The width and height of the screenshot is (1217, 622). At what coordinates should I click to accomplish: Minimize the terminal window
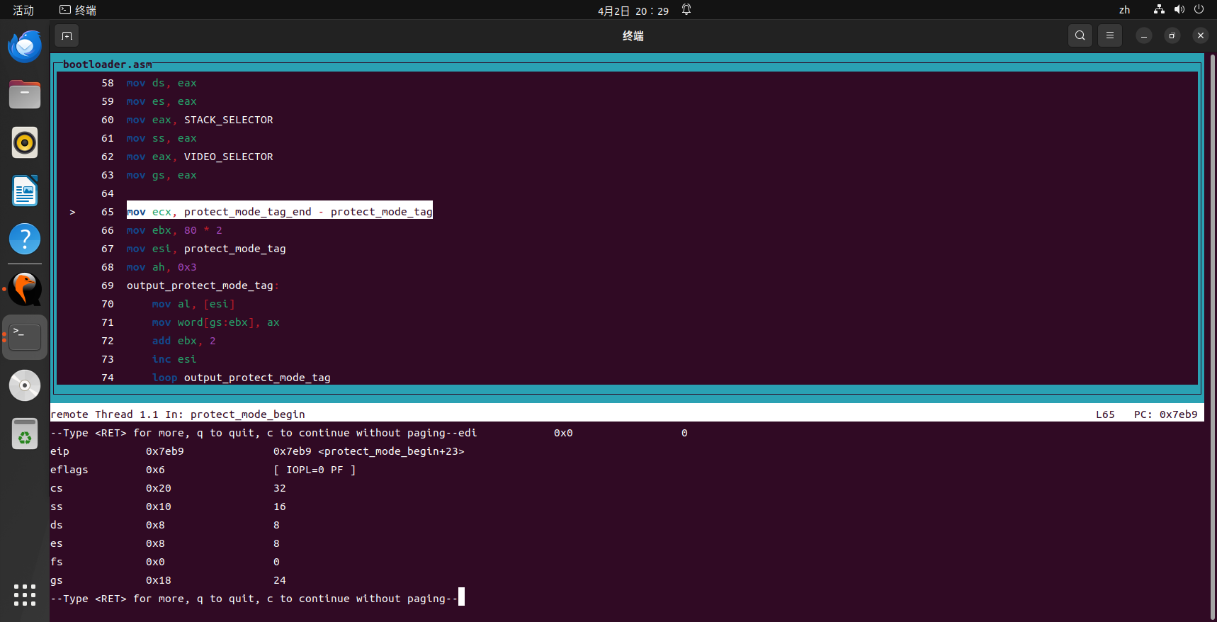(x=1144, y=35)
